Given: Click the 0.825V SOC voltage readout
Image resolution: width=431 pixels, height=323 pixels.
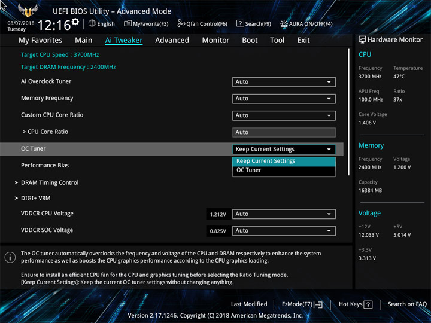Looking at the screenshot, I should point(218,231).
